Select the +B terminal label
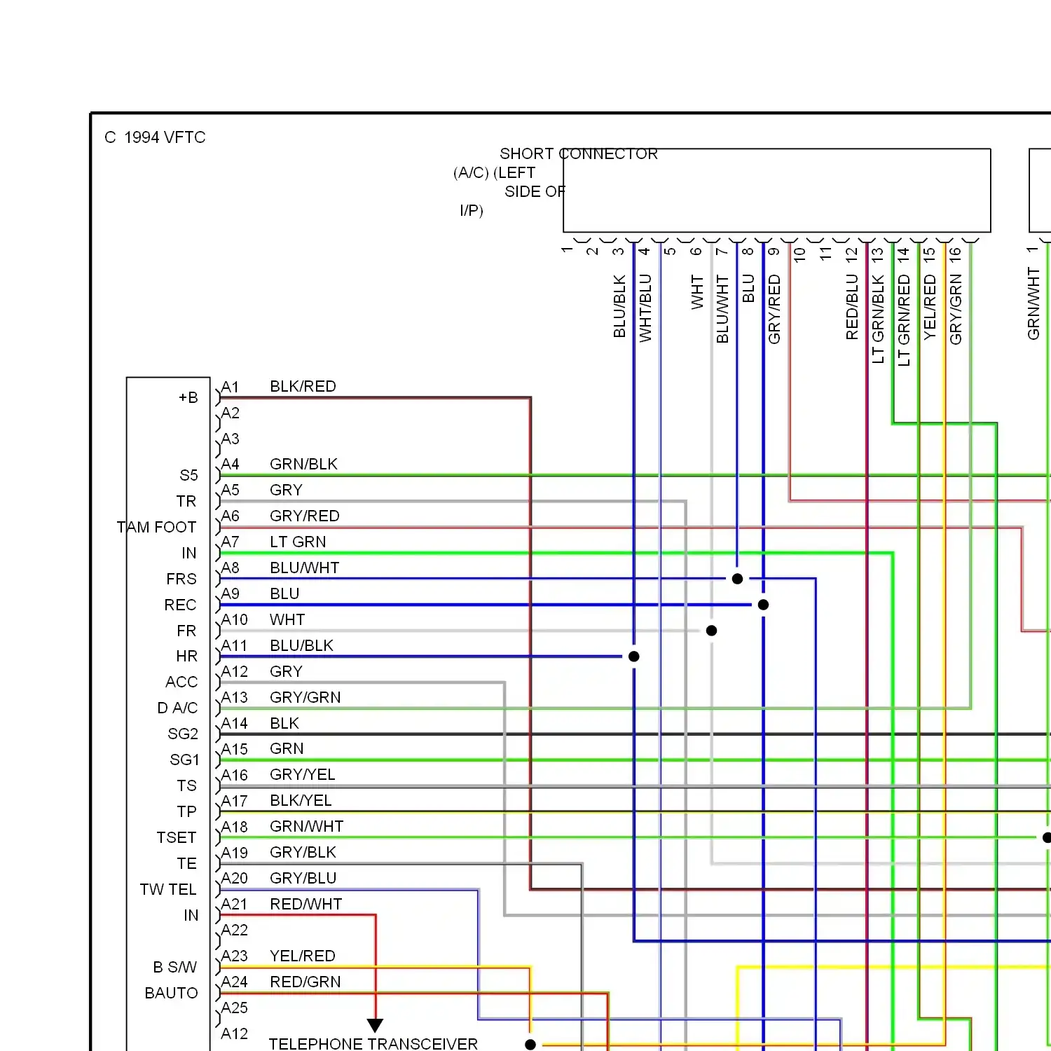The width and height of the screenshot is (1051, 1051). tap(188, 398)
